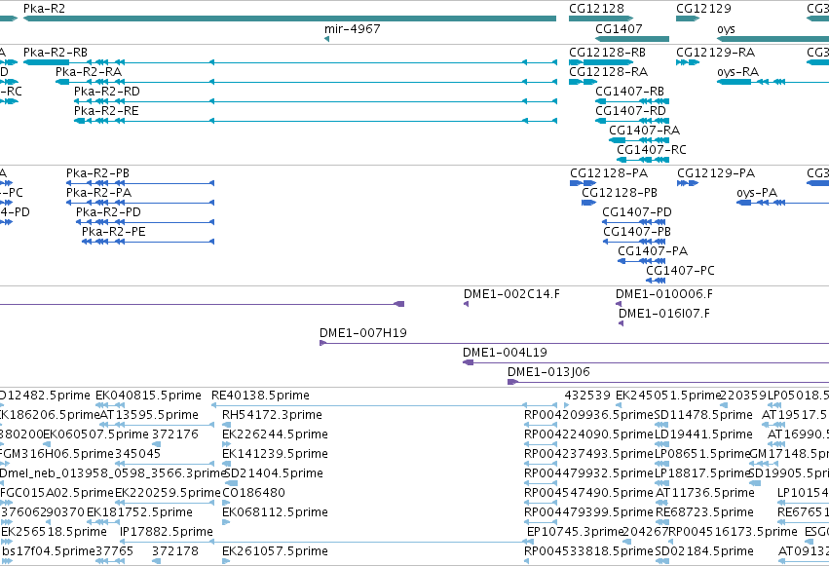Screen dimensions: 829x566
Task: Select protein CG12128-PB
Action: click(588, 203)
